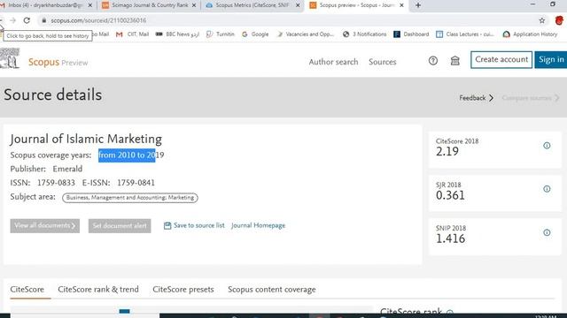
Task: Open the Dashboard bookmark
Action: pos(411,34)
